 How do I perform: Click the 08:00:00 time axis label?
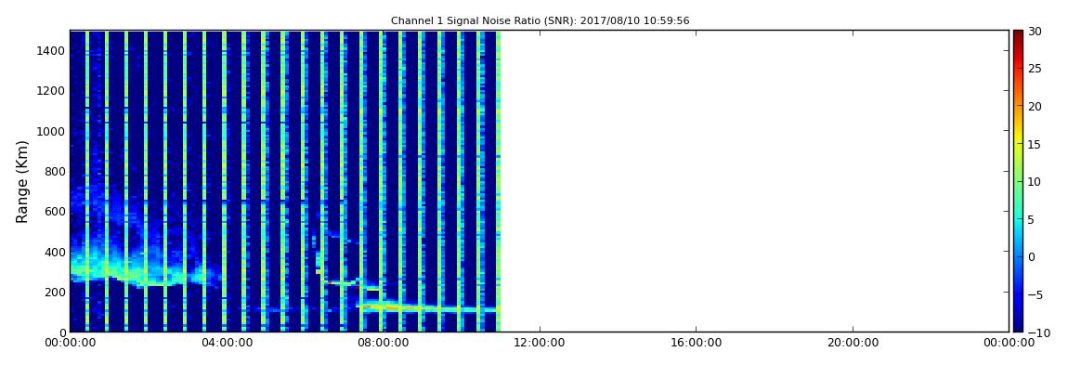(383, 344)
